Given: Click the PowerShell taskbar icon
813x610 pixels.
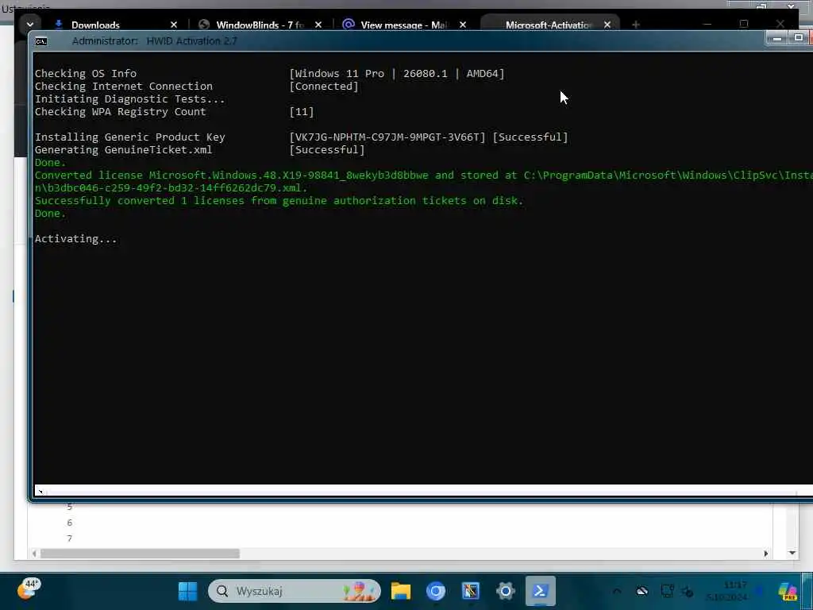Looking at the screenshot, I should 540,591.
